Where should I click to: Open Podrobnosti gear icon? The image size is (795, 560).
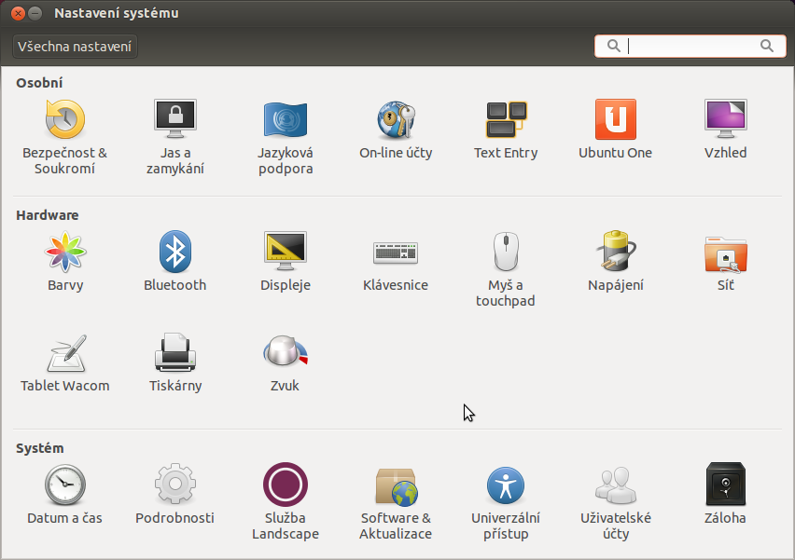pos(174,484)
